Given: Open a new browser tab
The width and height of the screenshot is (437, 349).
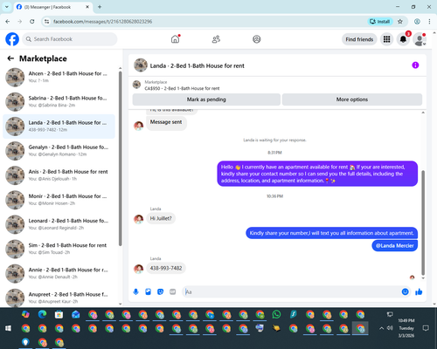Looking at the screenshot, I should click(100, 7).
